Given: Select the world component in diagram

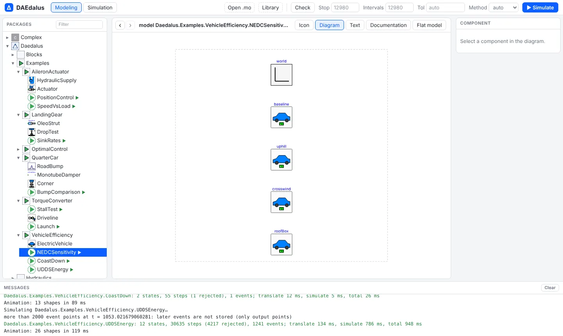Looking at the screenshot, I should (x=281, y=75).
